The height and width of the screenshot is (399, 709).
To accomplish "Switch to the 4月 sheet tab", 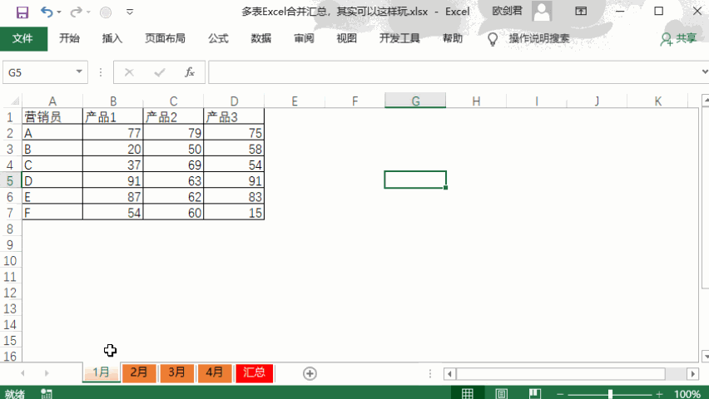I will (215, 372).
